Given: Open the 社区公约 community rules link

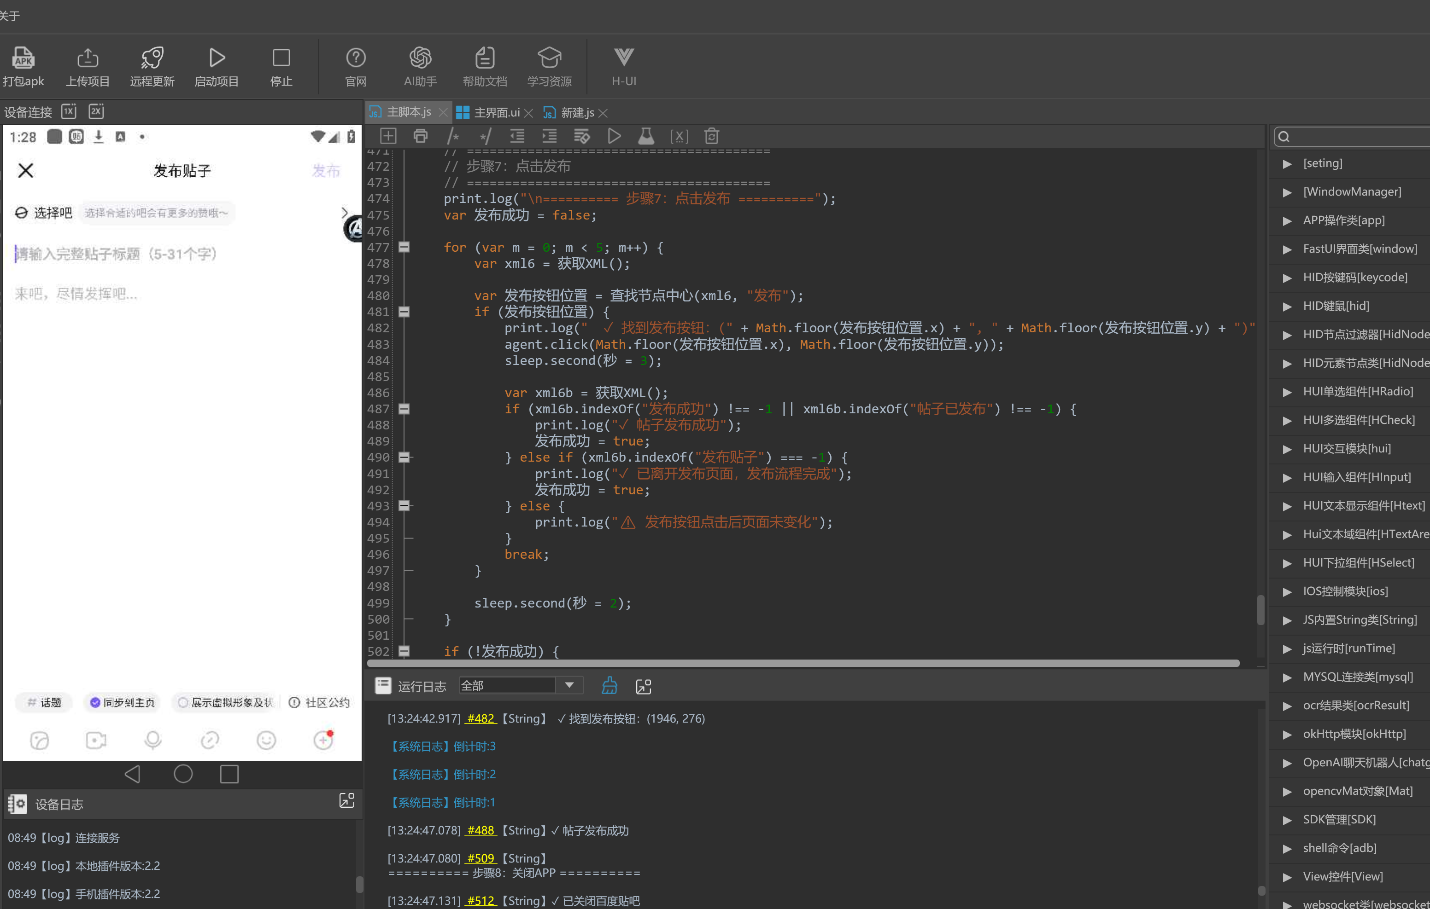Looking at the screenshot, I should [319, 702].
